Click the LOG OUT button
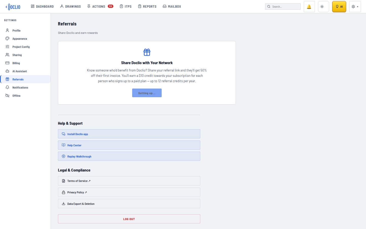Image resolution: width=366 pixels, height=229 pixels. click(x=129, y=219)
